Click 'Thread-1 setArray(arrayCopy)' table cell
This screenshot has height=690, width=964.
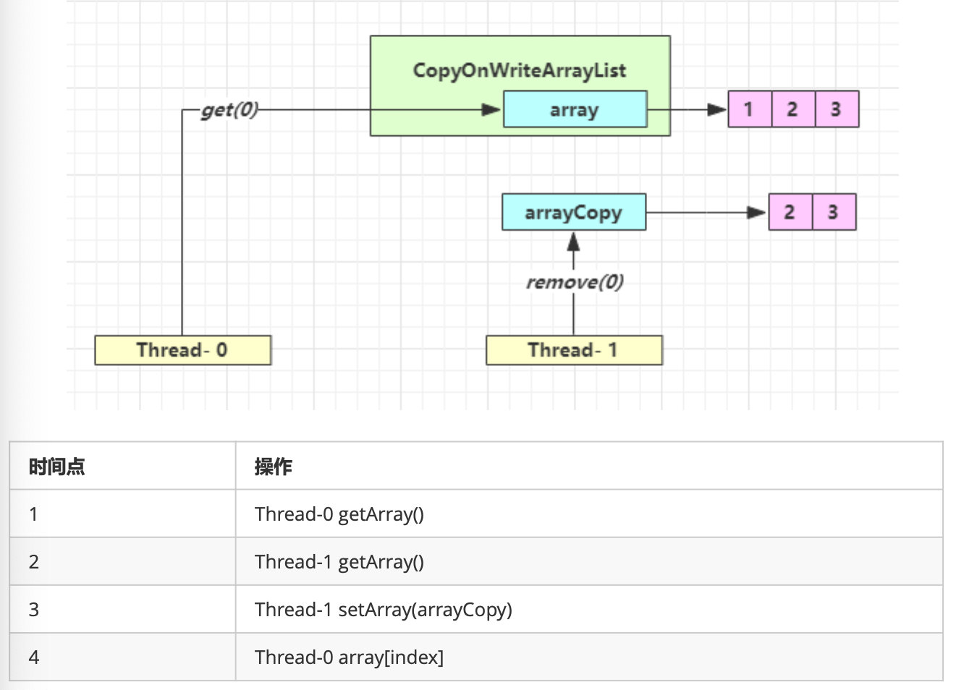click(589, 610)
